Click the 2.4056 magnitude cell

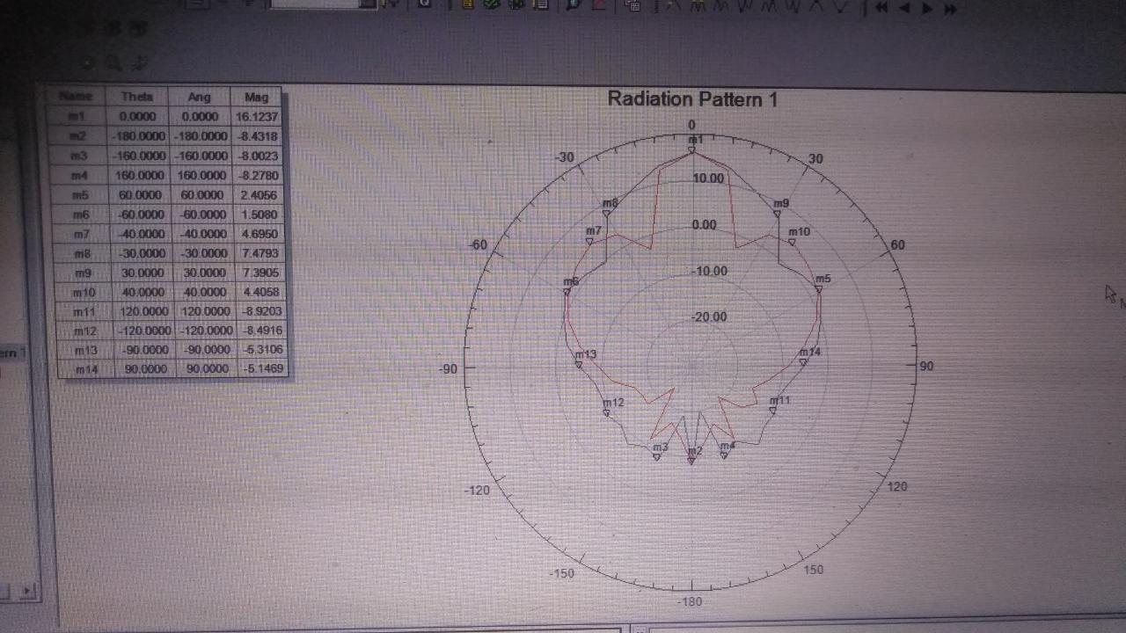coord(258,195)
